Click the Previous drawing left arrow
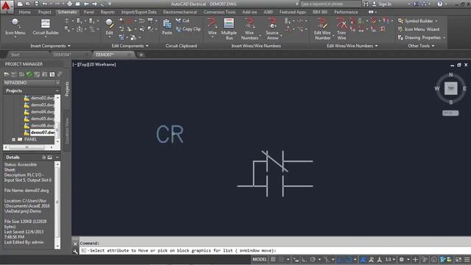This screenshot has width=471, height=265. coord(86,4)
